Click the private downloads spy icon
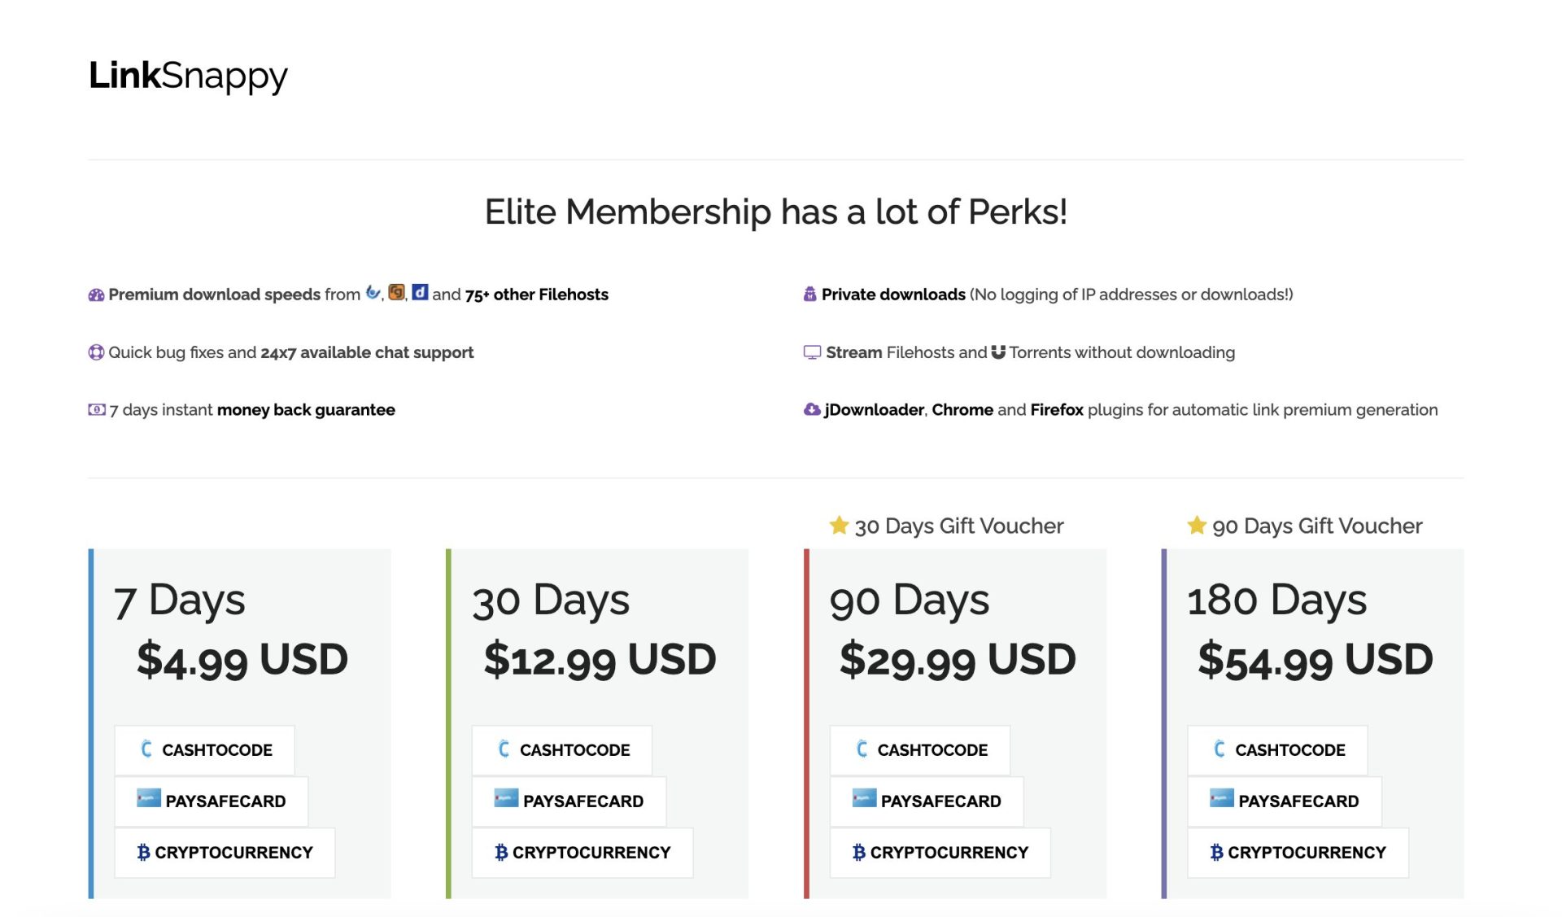This screenshot has width=1562, height=917. pos(809,295)
